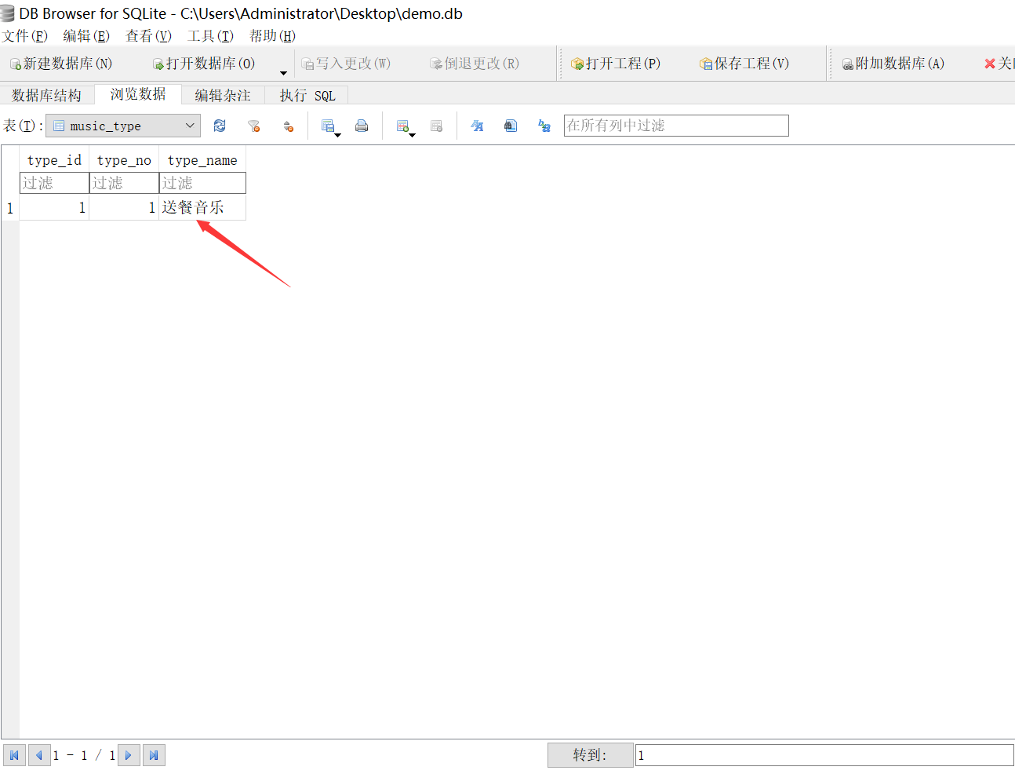1015x774 pixels.
Task: Switch to the 执行 SQL tab
Action: [307, 94]
